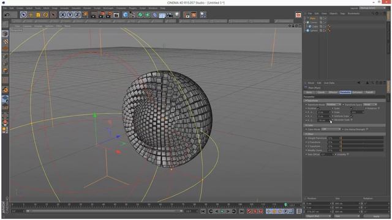This screenshot has height=220, width=392.
Task: Toggle the Visibility checkbox
Action: [x=348, y=154]
